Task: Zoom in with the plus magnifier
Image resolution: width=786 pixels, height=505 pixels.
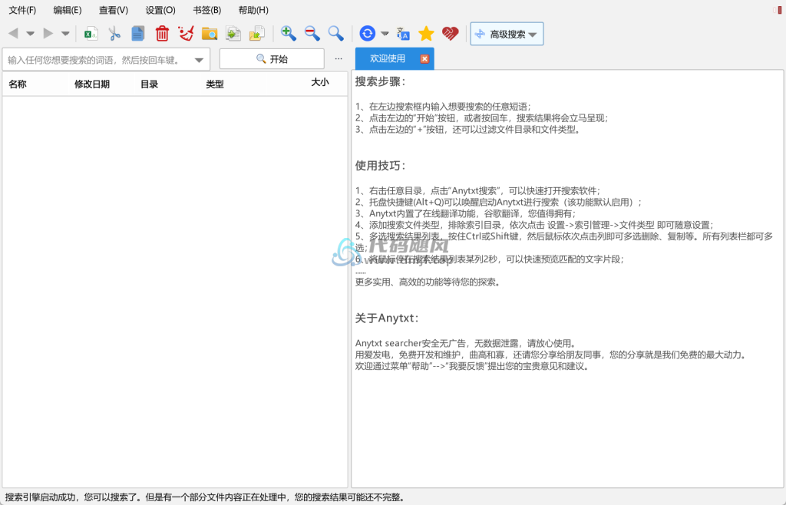Action: click(289, 34)
